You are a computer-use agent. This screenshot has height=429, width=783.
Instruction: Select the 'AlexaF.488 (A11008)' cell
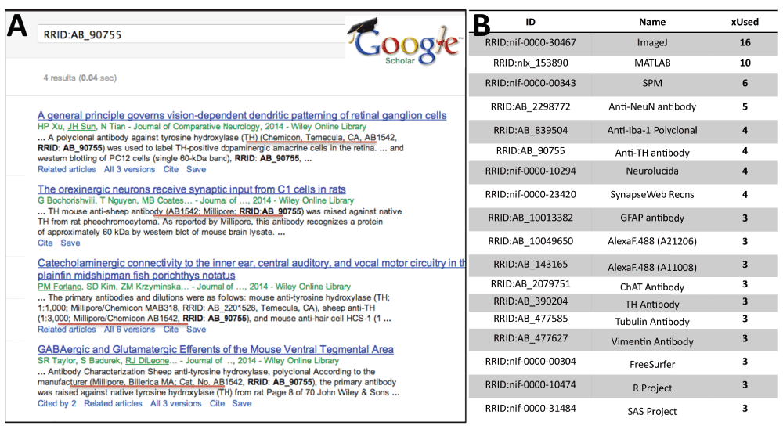pyautogui.click(x=652, y=267)
